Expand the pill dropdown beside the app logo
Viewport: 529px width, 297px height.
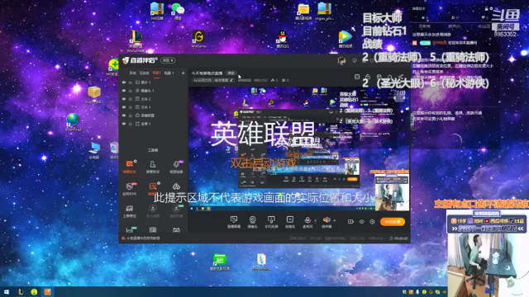coord(168,60)
